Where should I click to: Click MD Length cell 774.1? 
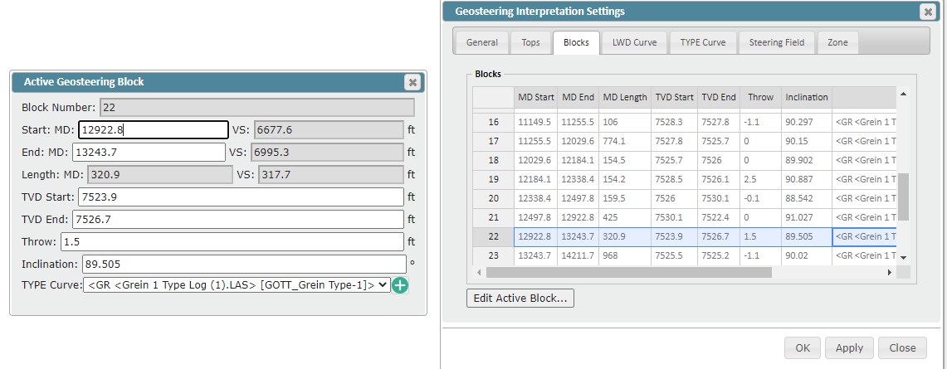(624, 141)
